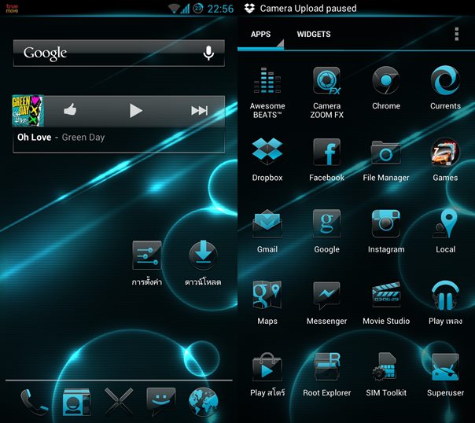
Task: Open Chrome browser app
Action: [x=386, y=80]
